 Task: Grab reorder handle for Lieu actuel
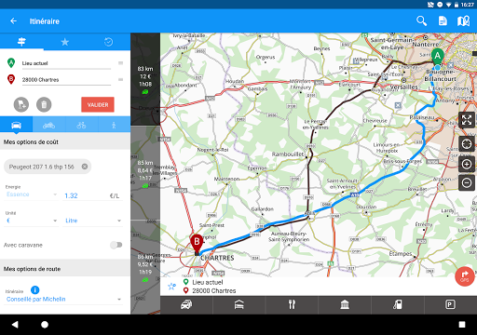[x=121, y=63]
